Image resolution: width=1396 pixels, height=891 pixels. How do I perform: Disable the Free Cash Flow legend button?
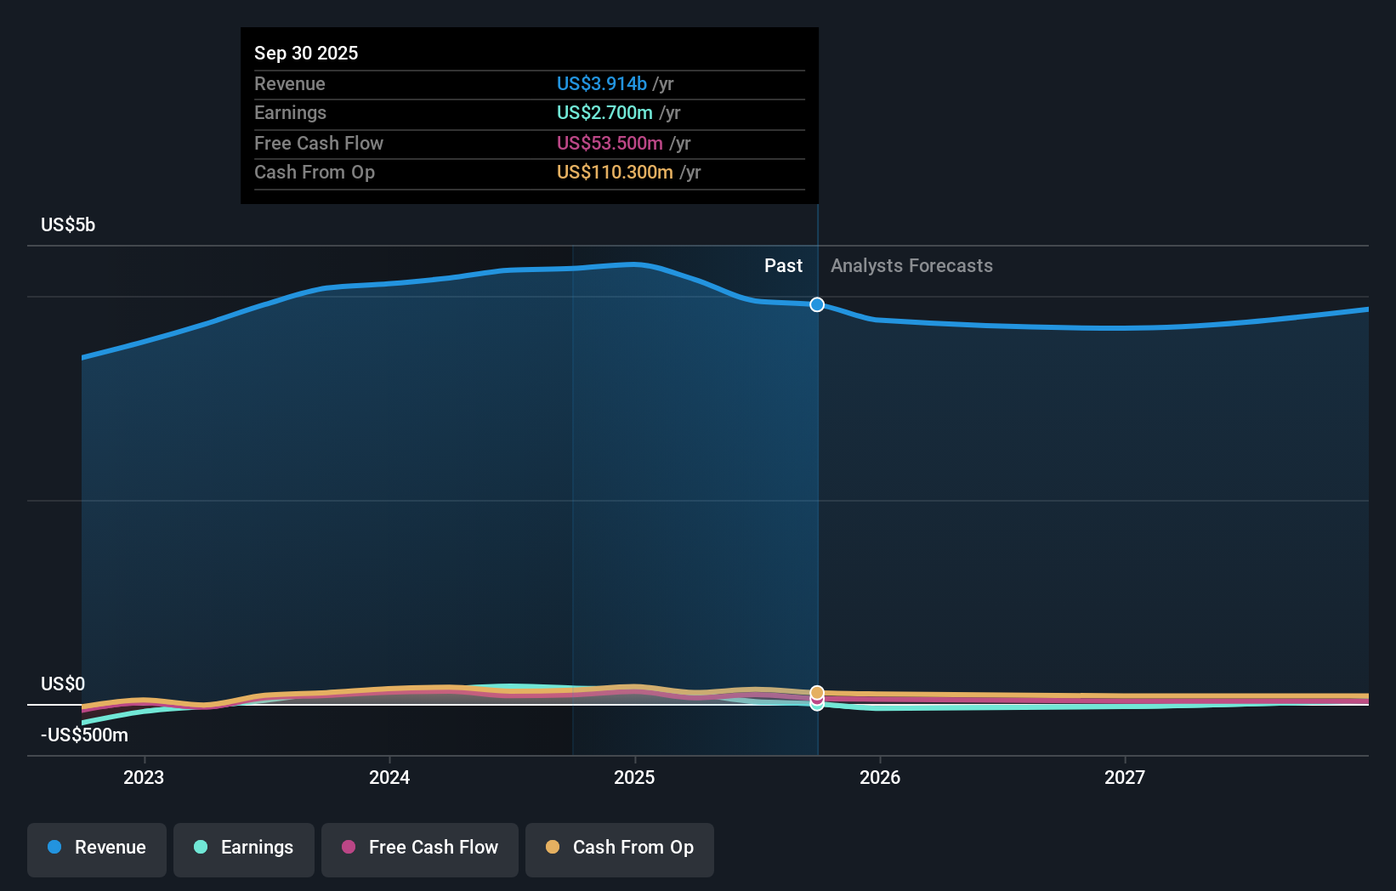pyautogui.click(x=420, y=848)
